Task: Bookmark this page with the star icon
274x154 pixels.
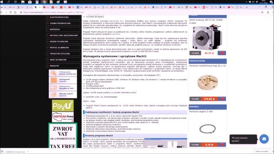Action: point(262,12)
